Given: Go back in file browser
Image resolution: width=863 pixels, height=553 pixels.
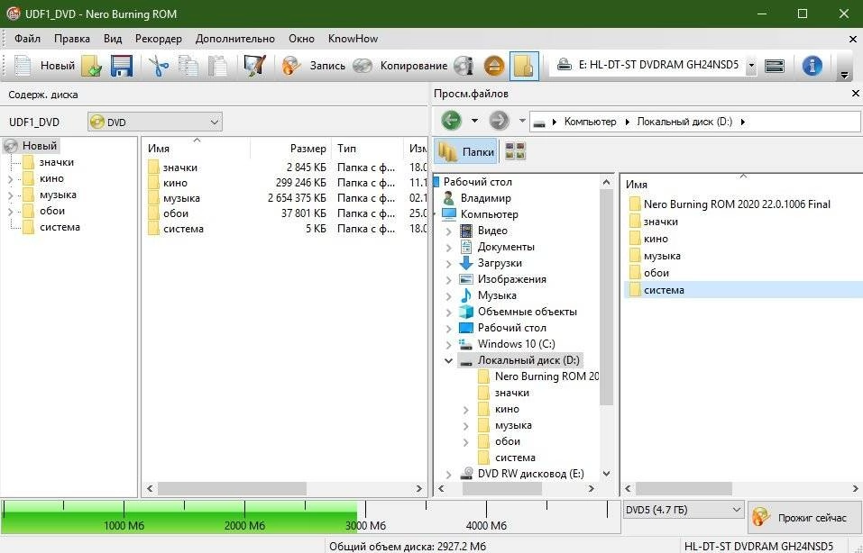Looking at the screenshot, I should pyautogui.click(x=451, y=120).
